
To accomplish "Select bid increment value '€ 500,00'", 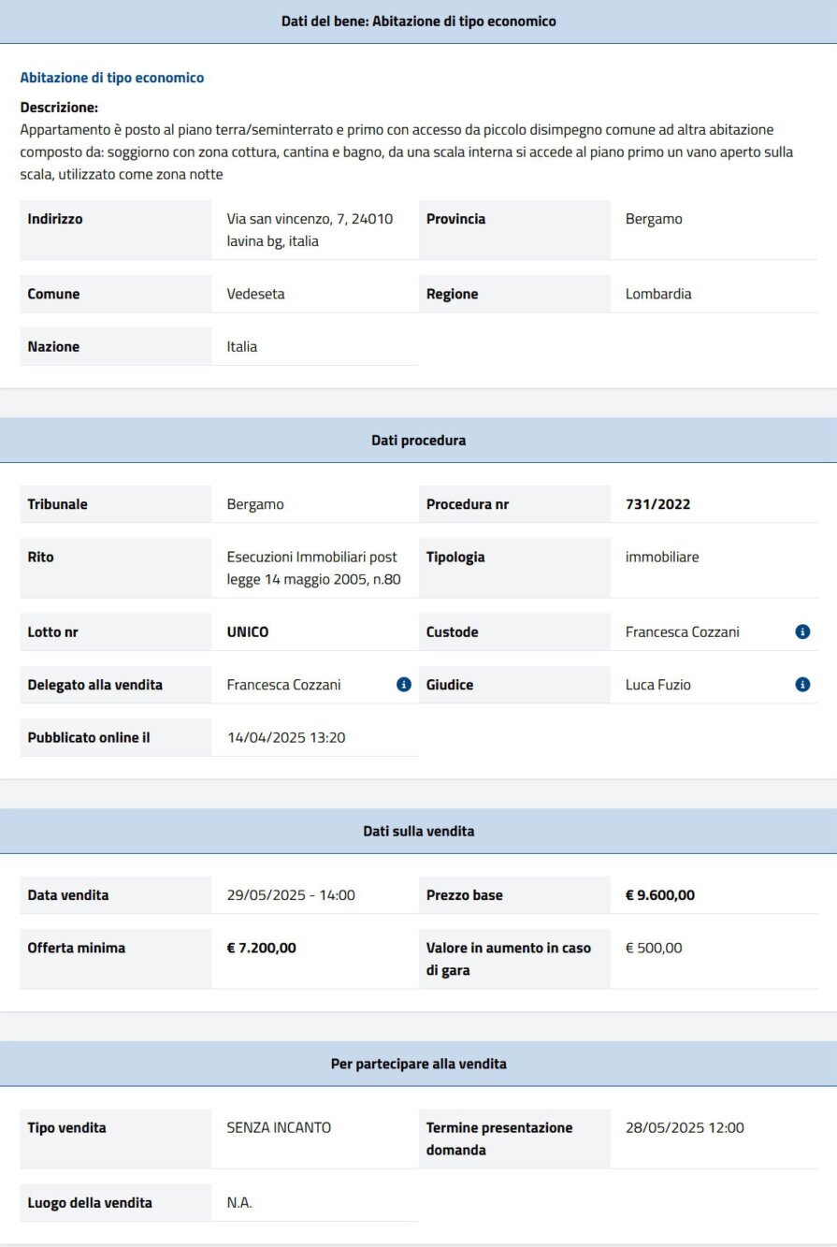I will pyautogui.click(x=654, y=948).
